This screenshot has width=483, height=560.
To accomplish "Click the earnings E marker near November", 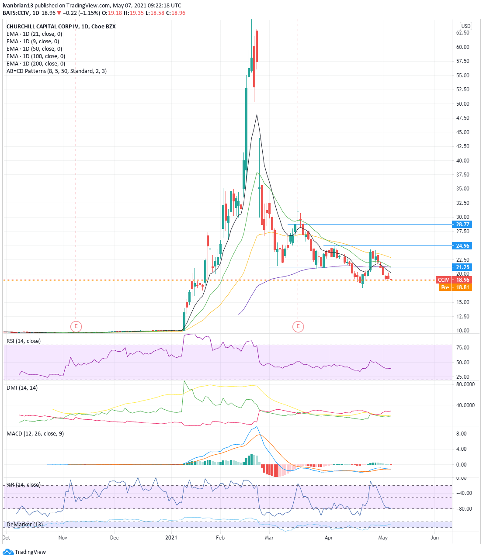I will (76, 326).
